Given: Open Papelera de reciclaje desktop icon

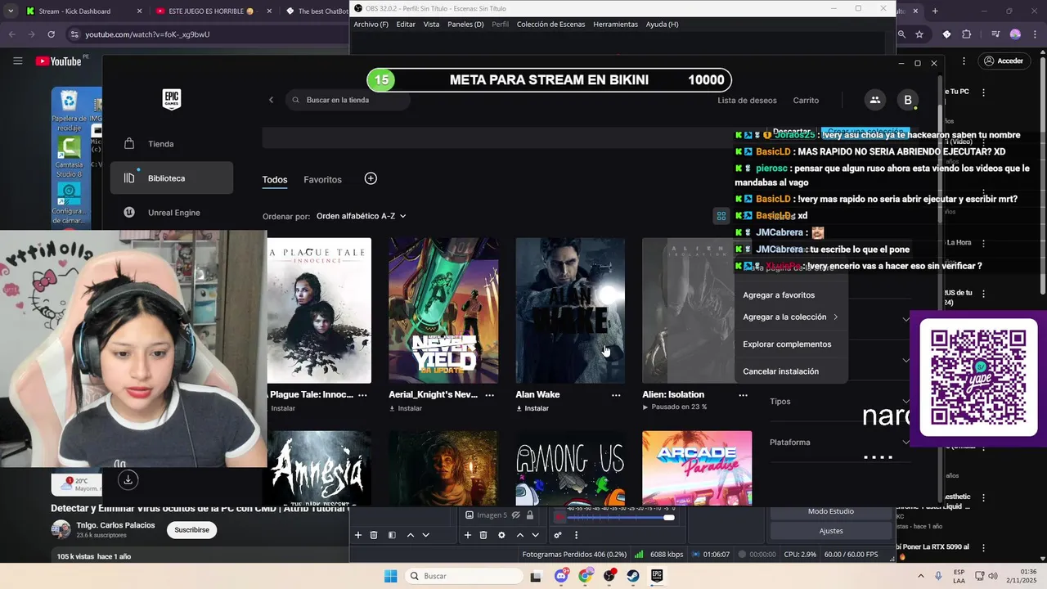Looking at the screenshot, I should pos(69,111).
